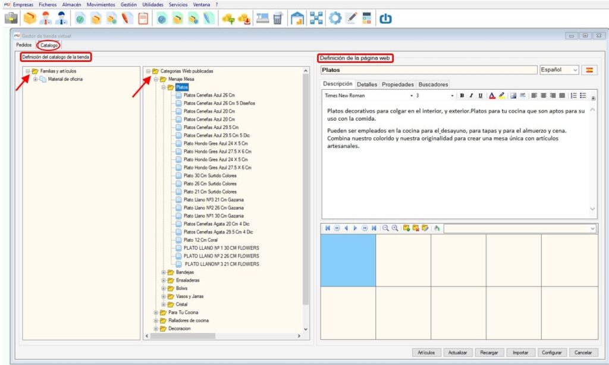
Task: Align description text to the left
Action: click(x=534, y=96)
